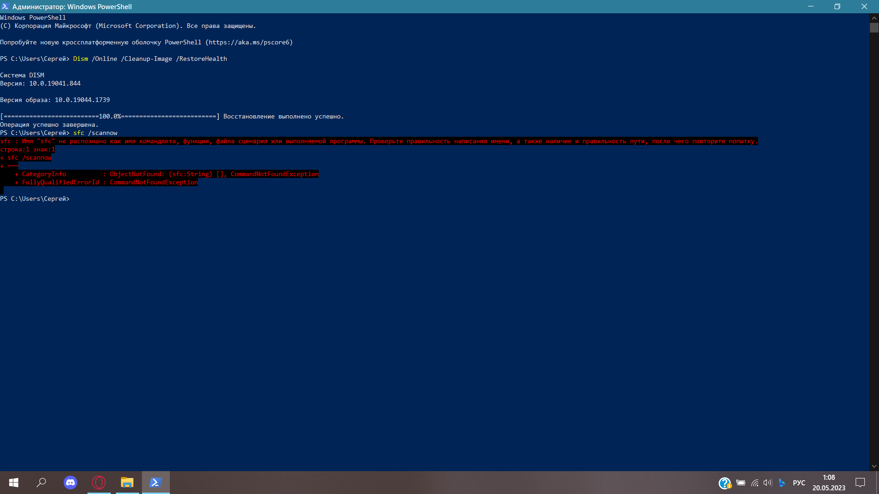Restore down the PowerShell window
879x494 pixels.
point(837,6)
